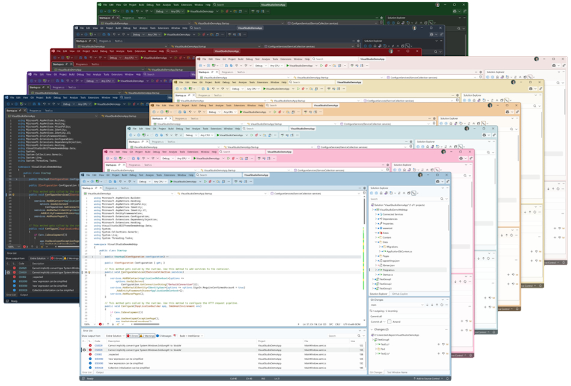Collapse the Data folder in Solution Explorer
Viewport: 571px width, 386px height.
(x=376, y=242)
